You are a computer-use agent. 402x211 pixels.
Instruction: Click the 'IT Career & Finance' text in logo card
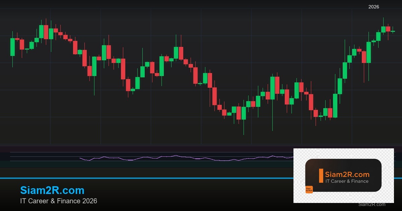point(347,181)
